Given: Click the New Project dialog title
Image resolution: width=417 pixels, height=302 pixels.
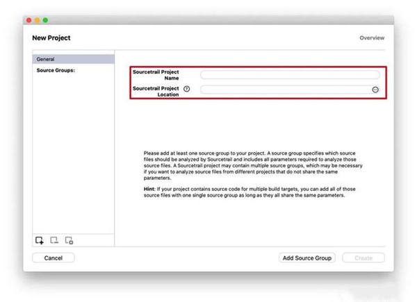Looking at the screenshot, I should (x=51, y=38).
